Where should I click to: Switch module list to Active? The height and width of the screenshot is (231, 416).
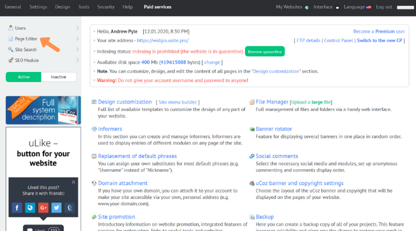[x=23, y=77]
